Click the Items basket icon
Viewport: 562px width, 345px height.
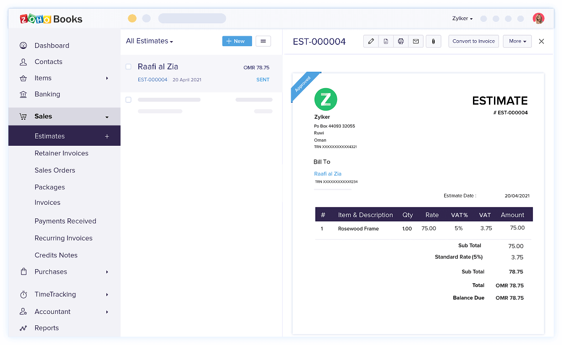coord(23,78)
